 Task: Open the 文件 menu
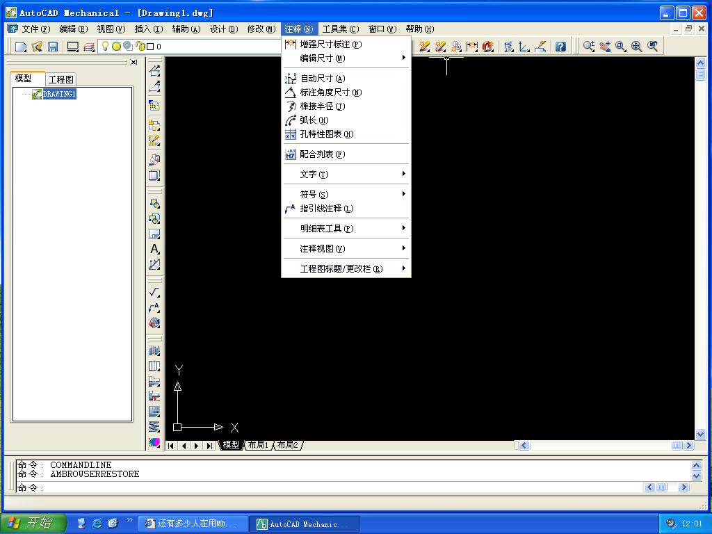(x=36, y=29)
